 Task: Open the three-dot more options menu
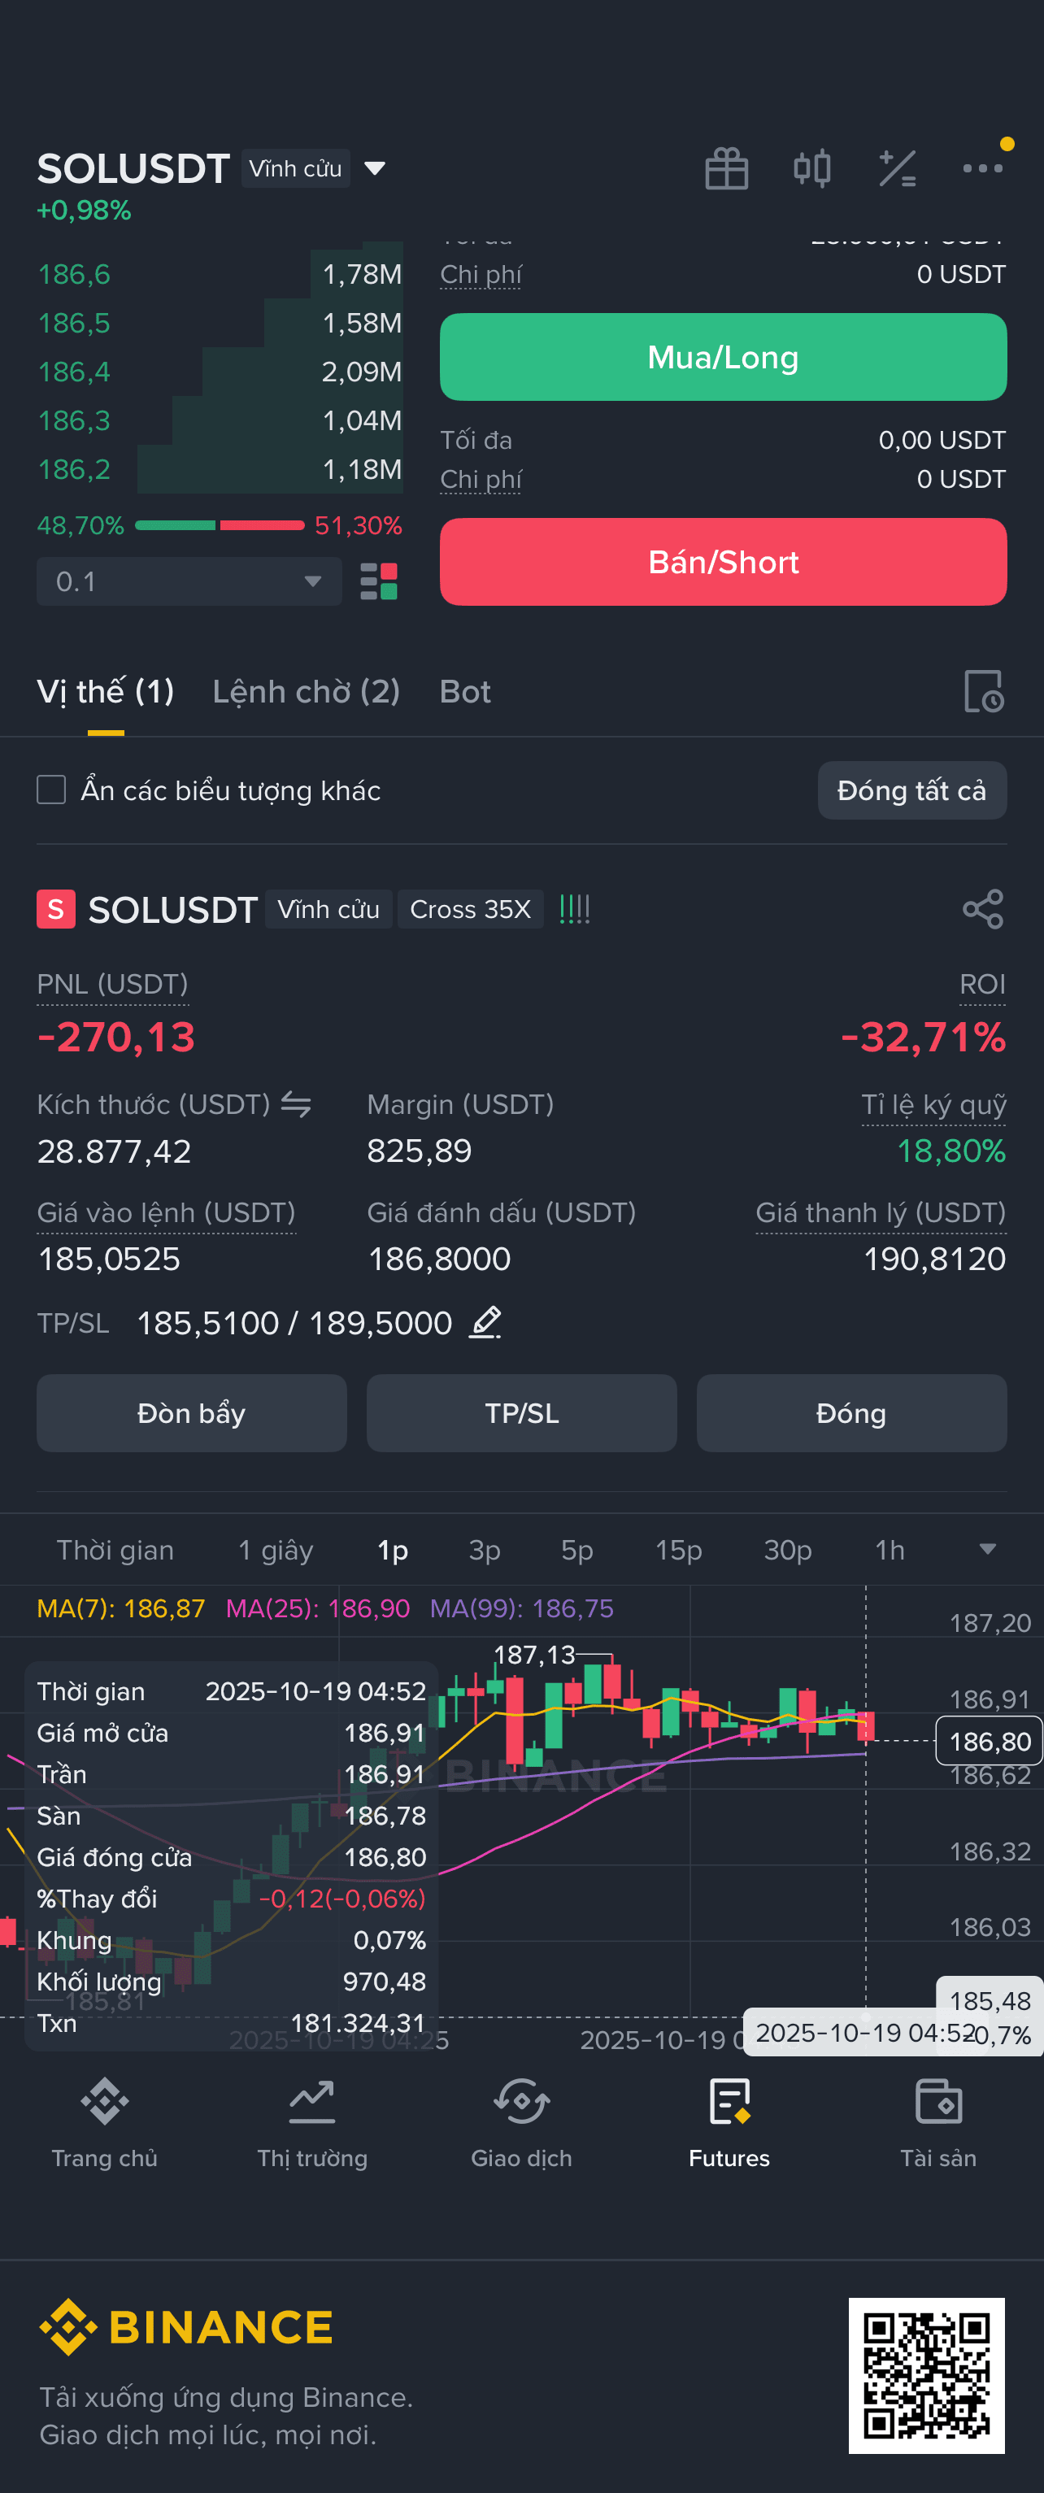pyautogui.click(x=982, y=168)
